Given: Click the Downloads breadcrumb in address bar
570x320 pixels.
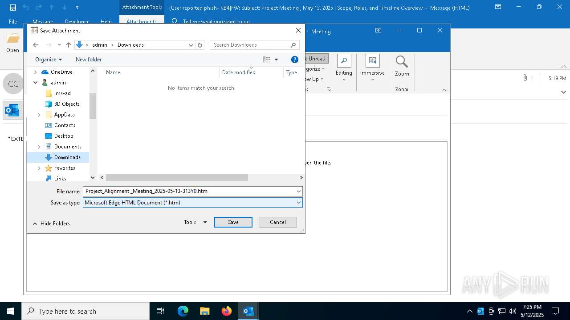Looking at the screenshot, I should (130, 45).
